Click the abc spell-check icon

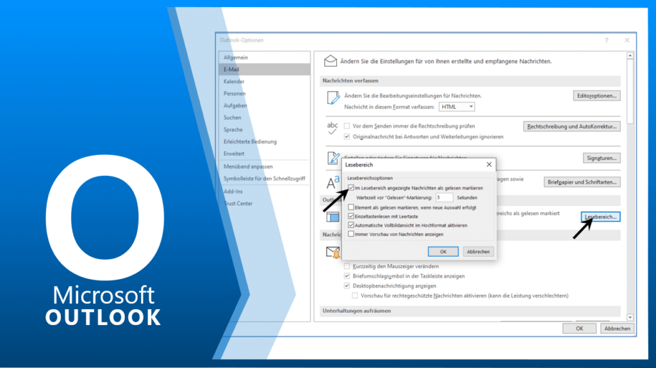tap(332, 128)
